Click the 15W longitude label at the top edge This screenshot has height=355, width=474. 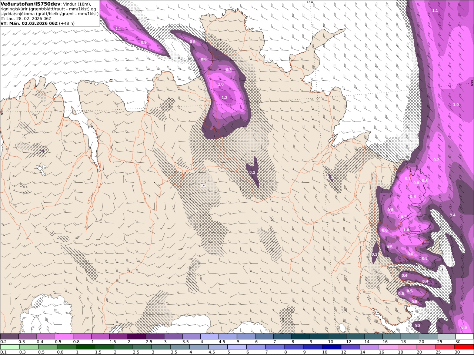click(310, 2)
